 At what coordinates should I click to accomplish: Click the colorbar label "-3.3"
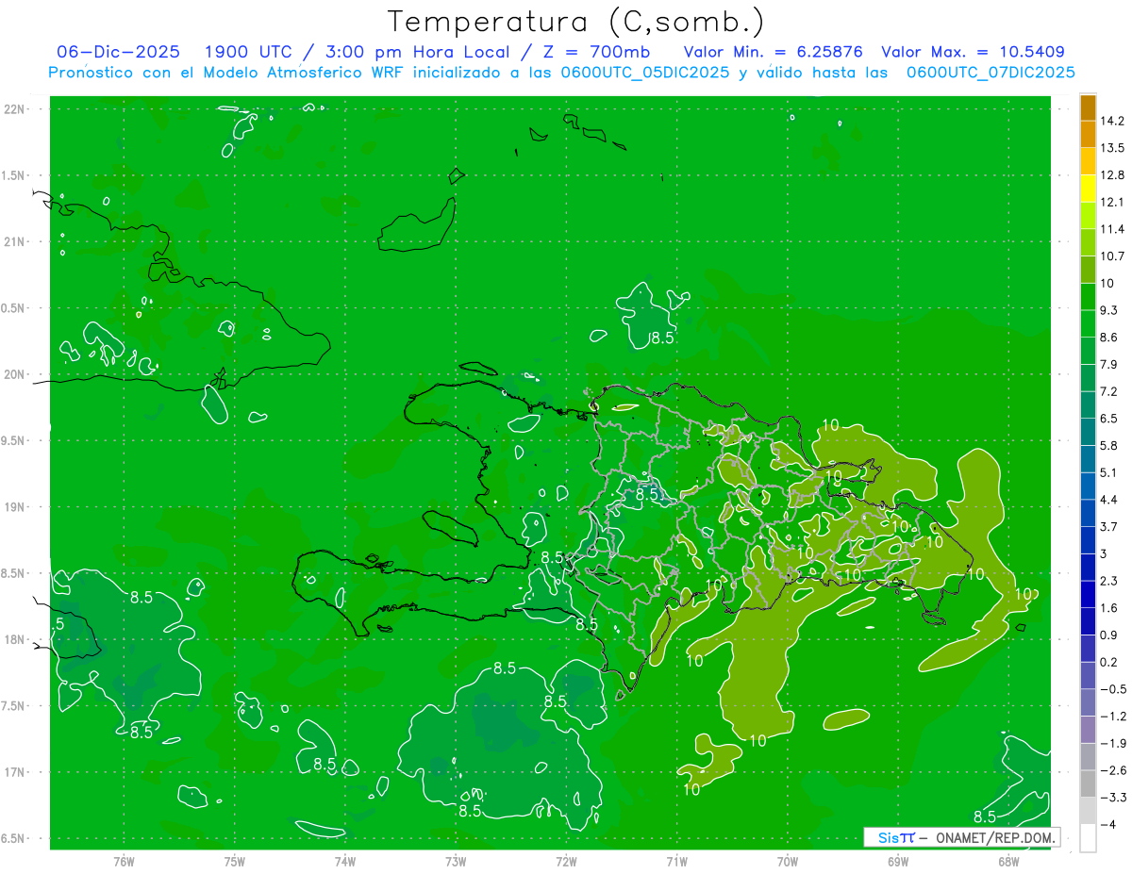(x=1113, y=797)
